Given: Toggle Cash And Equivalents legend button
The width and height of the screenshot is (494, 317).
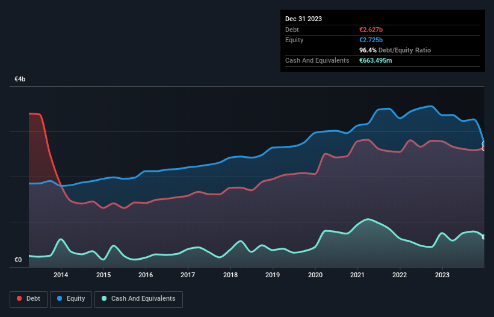Looking at the screenshot, I should click(x=138, y=299).
